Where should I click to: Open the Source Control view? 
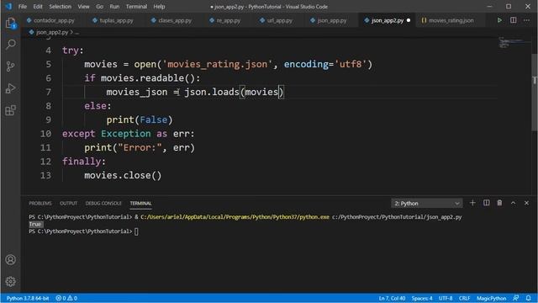(11, 66)
